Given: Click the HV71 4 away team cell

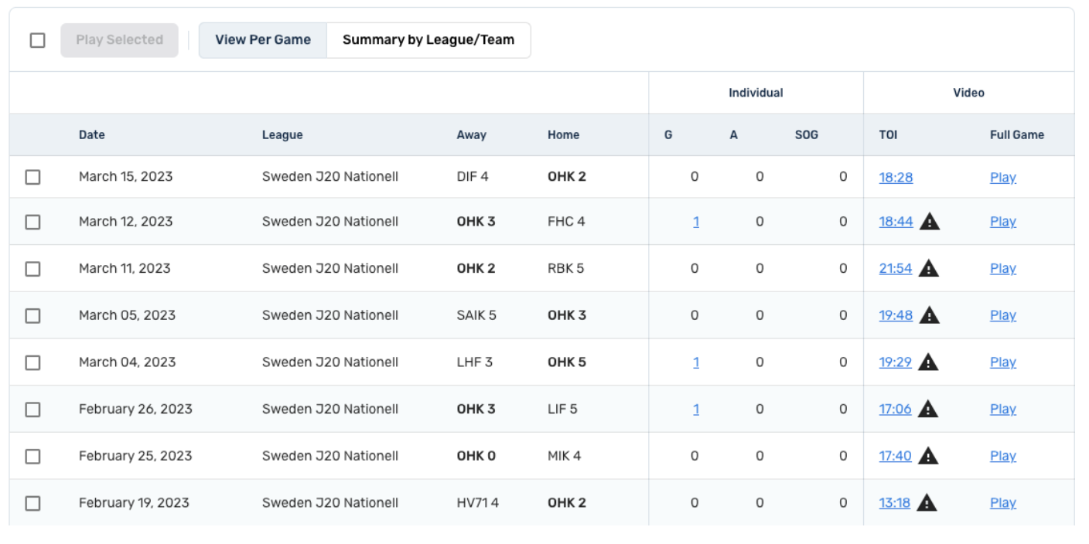Looking at the screenshot, I should click(478, 503).
